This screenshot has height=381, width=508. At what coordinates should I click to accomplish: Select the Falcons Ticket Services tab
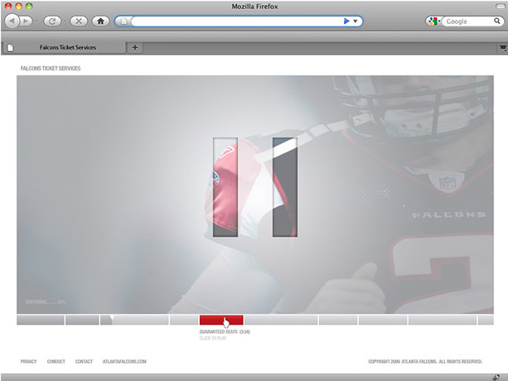(x=64, y=47)
